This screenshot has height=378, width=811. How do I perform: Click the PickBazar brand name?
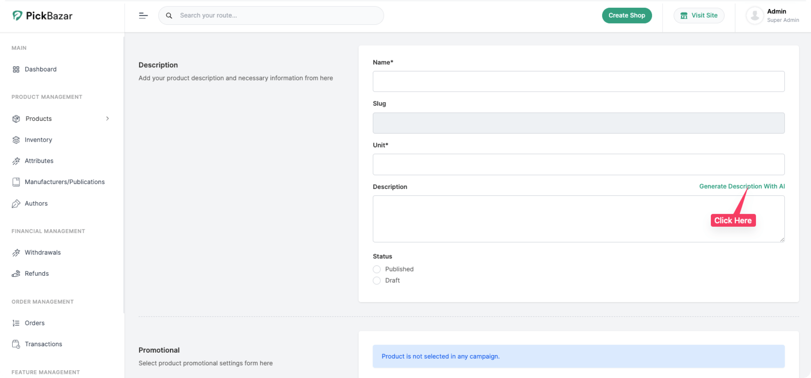[49, 16]
